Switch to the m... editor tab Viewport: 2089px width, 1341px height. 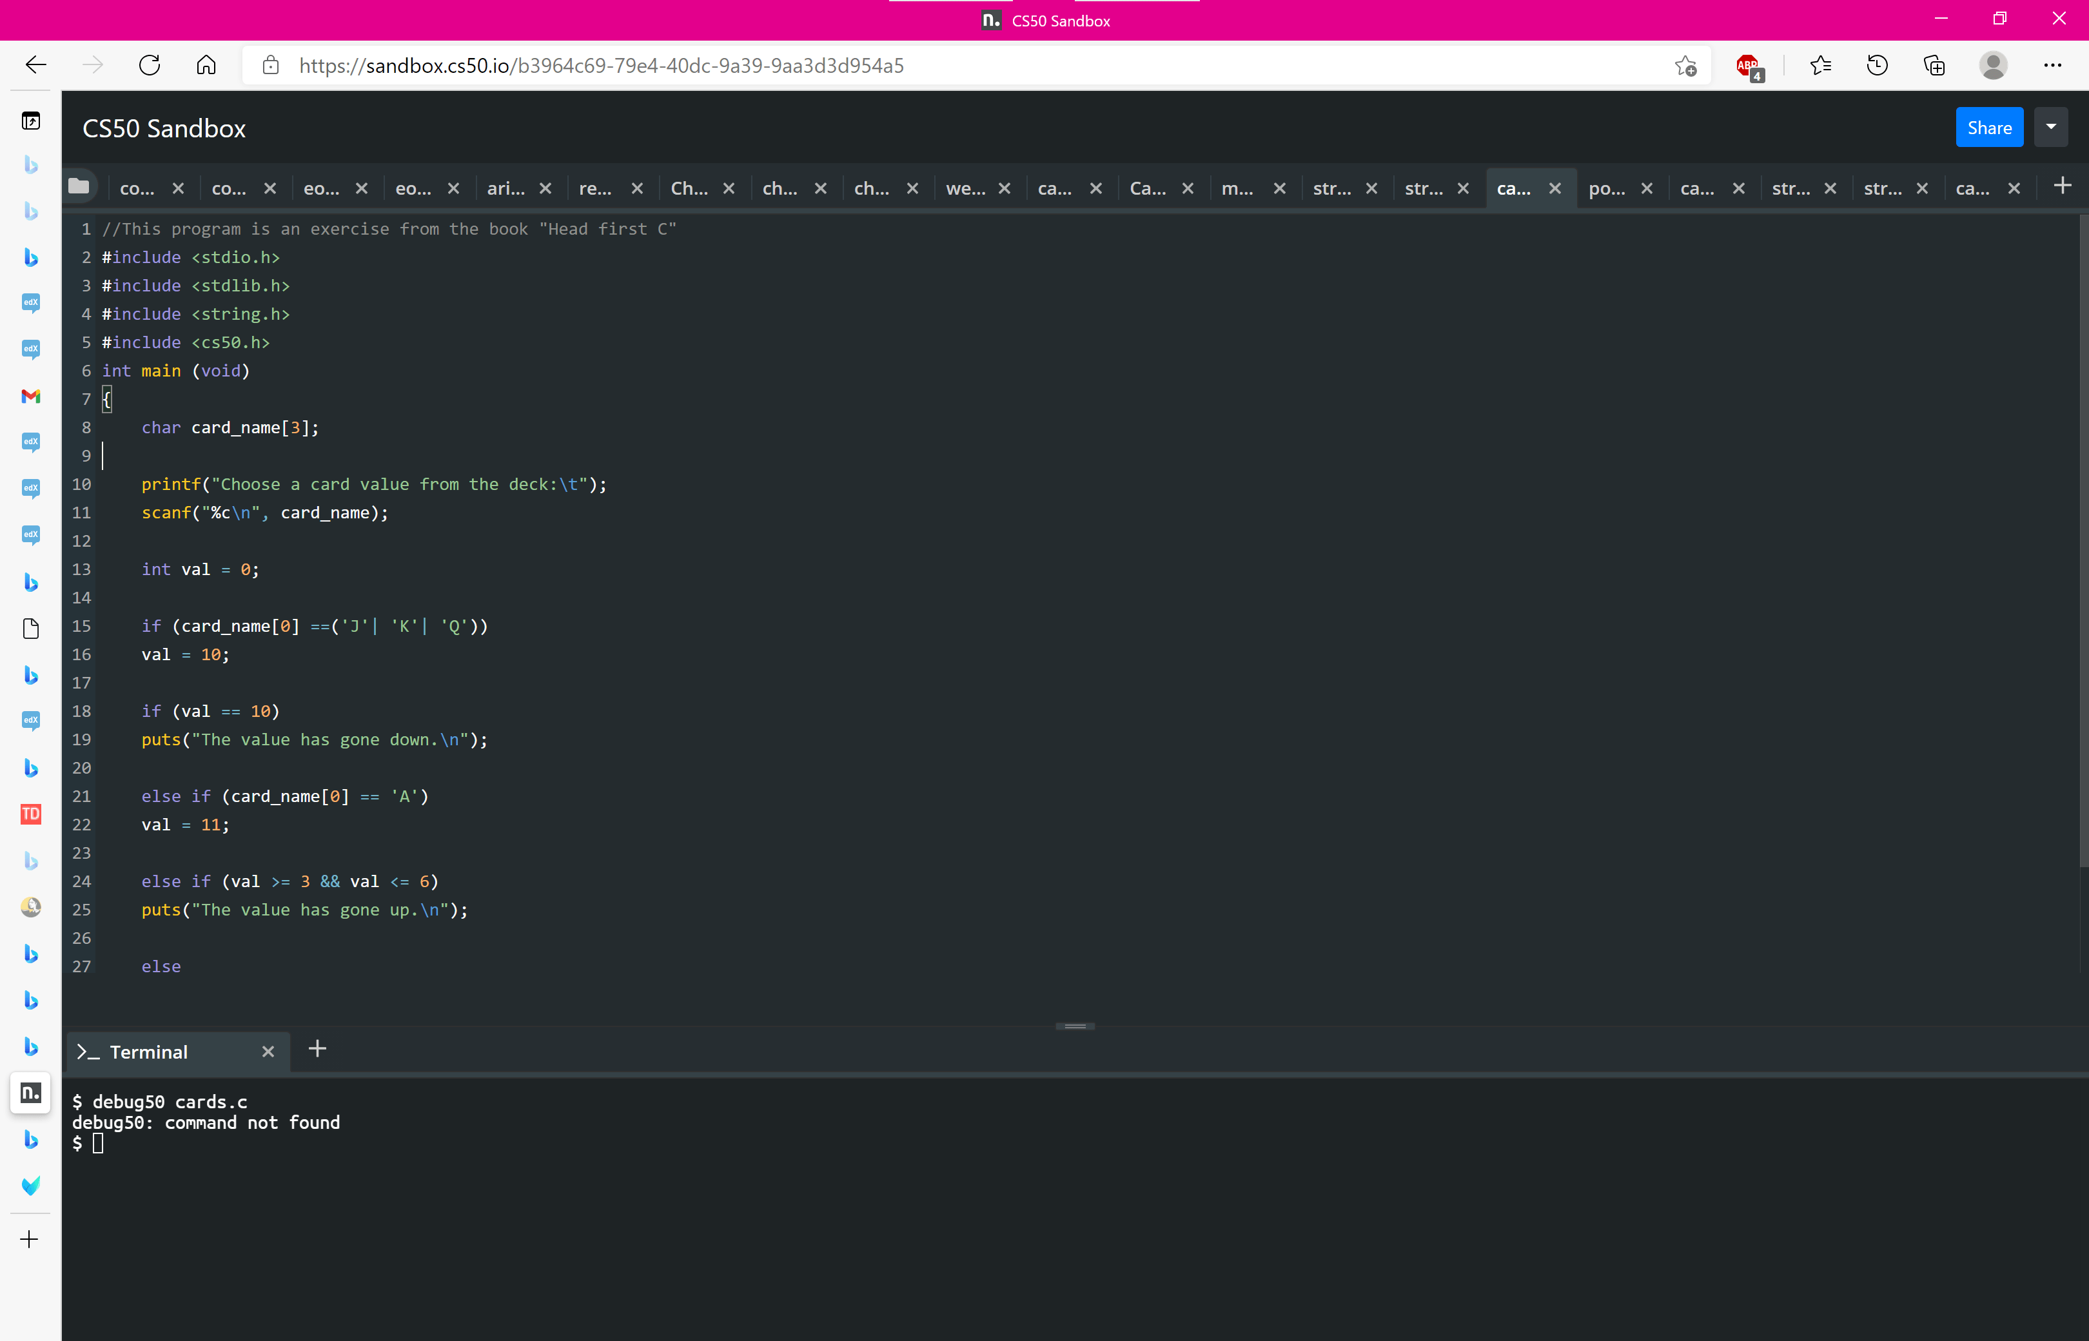click(x=1237, y=188)
